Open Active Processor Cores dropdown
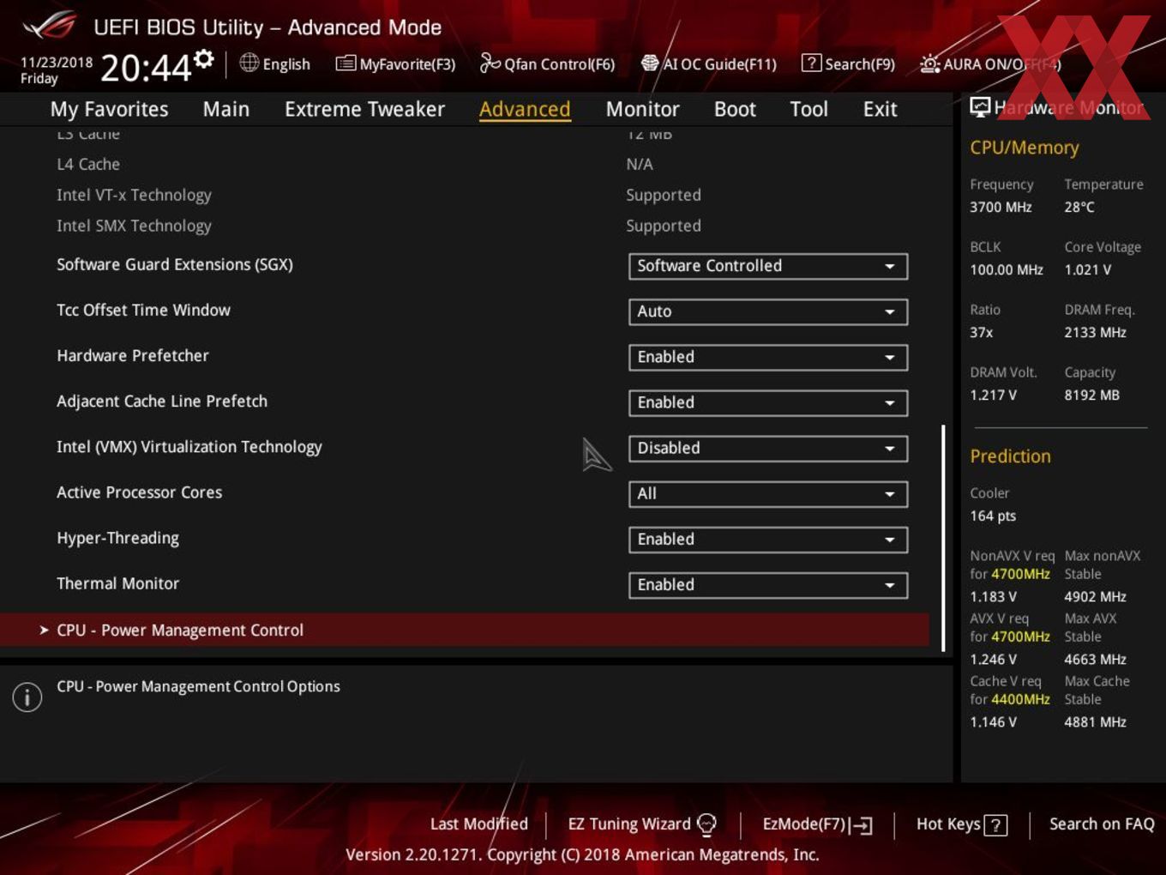This screenshot has height=875, width=1166. (768, 493)
